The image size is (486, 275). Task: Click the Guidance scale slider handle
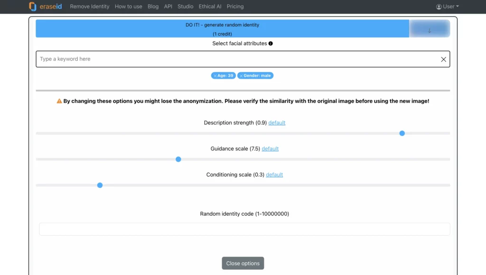click(x=178, y=159)
